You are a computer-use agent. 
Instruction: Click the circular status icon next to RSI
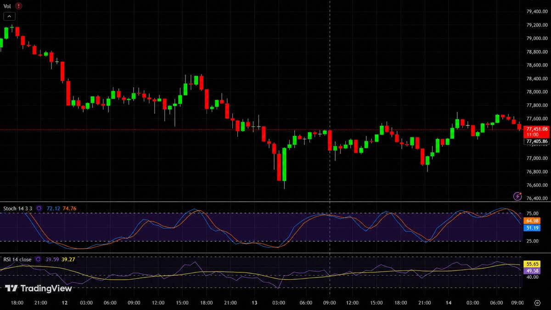(x=39, y=259)
